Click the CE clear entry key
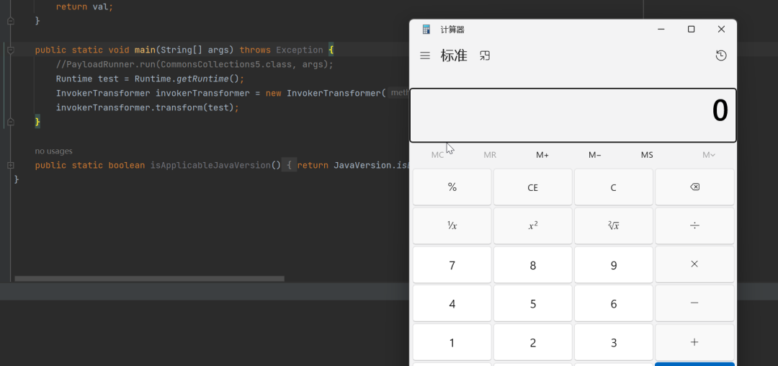This screenshot has height=366, width=778. point(533,187)
